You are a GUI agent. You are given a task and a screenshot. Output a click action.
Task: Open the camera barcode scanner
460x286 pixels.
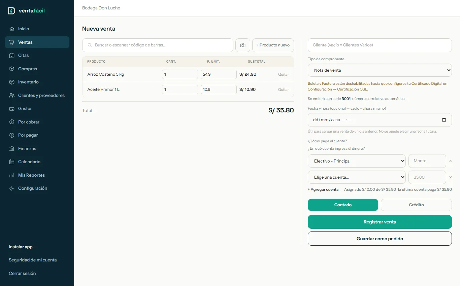pos(243,45)
